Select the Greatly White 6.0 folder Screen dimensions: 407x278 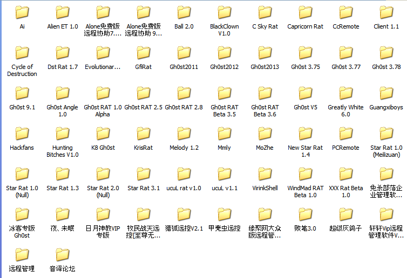pyautogui.click(x=346, y=94)
